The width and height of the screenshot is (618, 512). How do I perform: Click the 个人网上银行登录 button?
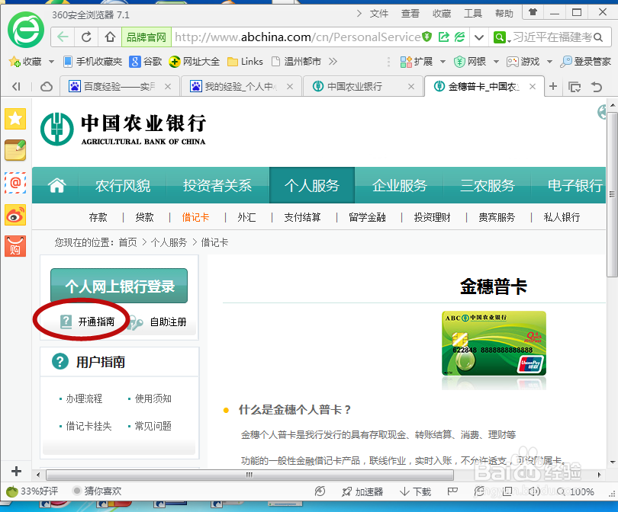[x=119, y=286]
